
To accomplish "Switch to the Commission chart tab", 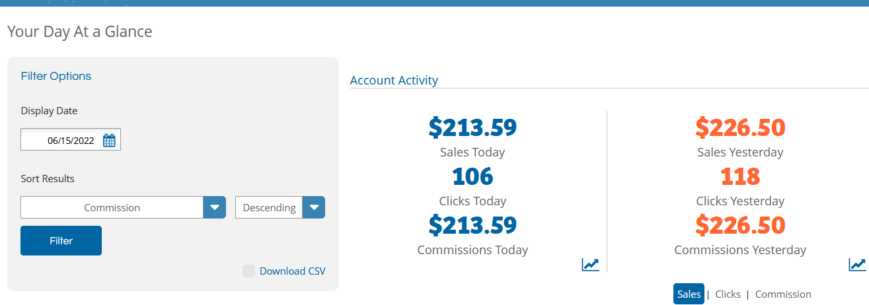I will coord(783,294).
